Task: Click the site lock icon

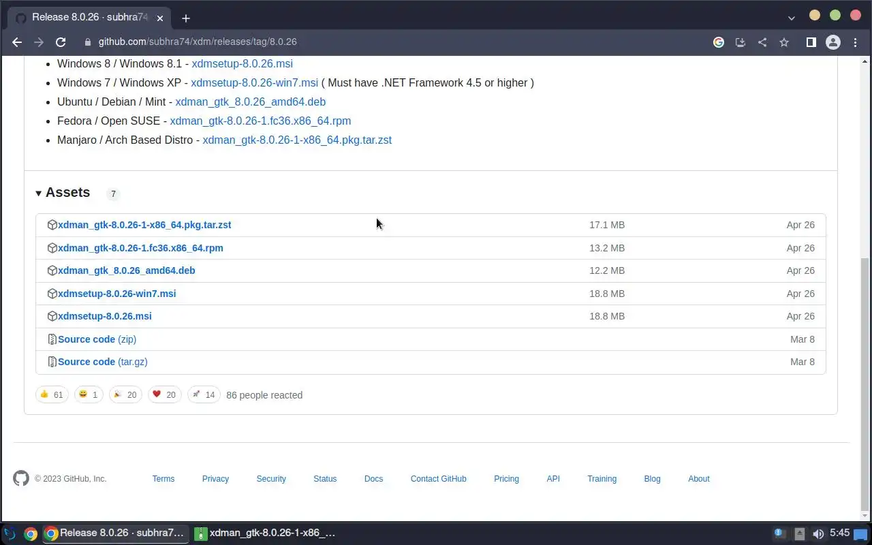Action: coord(87,42)
